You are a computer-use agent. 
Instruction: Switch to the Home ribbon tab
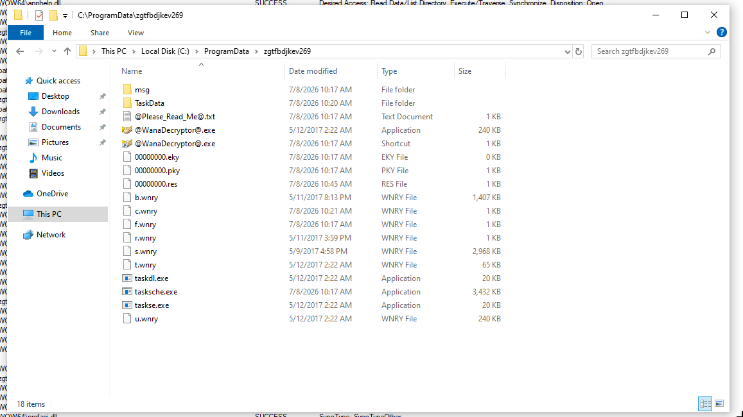pyautogui.click(x=62, y=33)
